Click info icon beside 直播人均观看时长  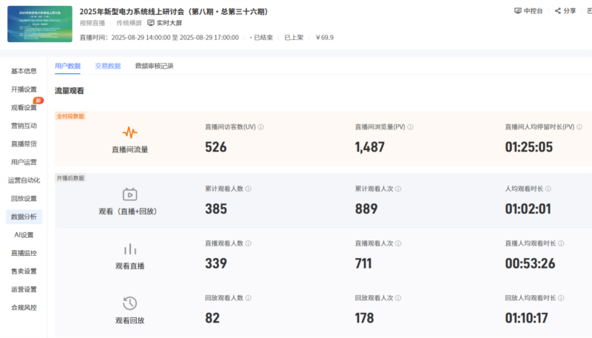coord(561,243)
